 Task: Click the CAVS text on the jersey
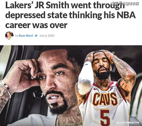point(105,99)
